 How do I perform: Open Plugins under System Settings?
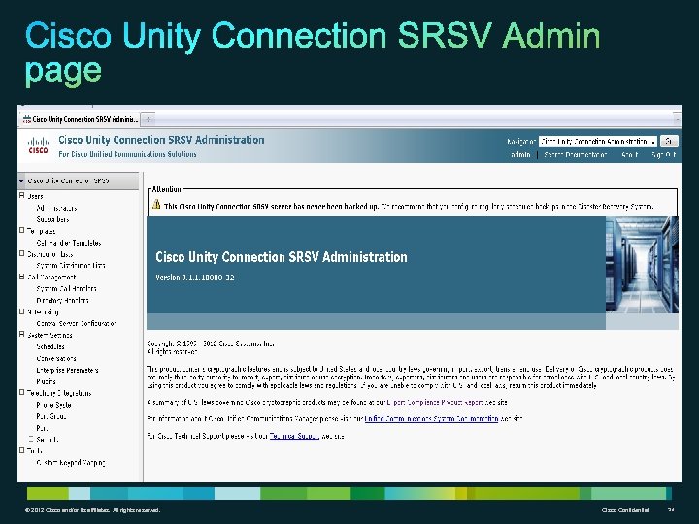(46, 381)
